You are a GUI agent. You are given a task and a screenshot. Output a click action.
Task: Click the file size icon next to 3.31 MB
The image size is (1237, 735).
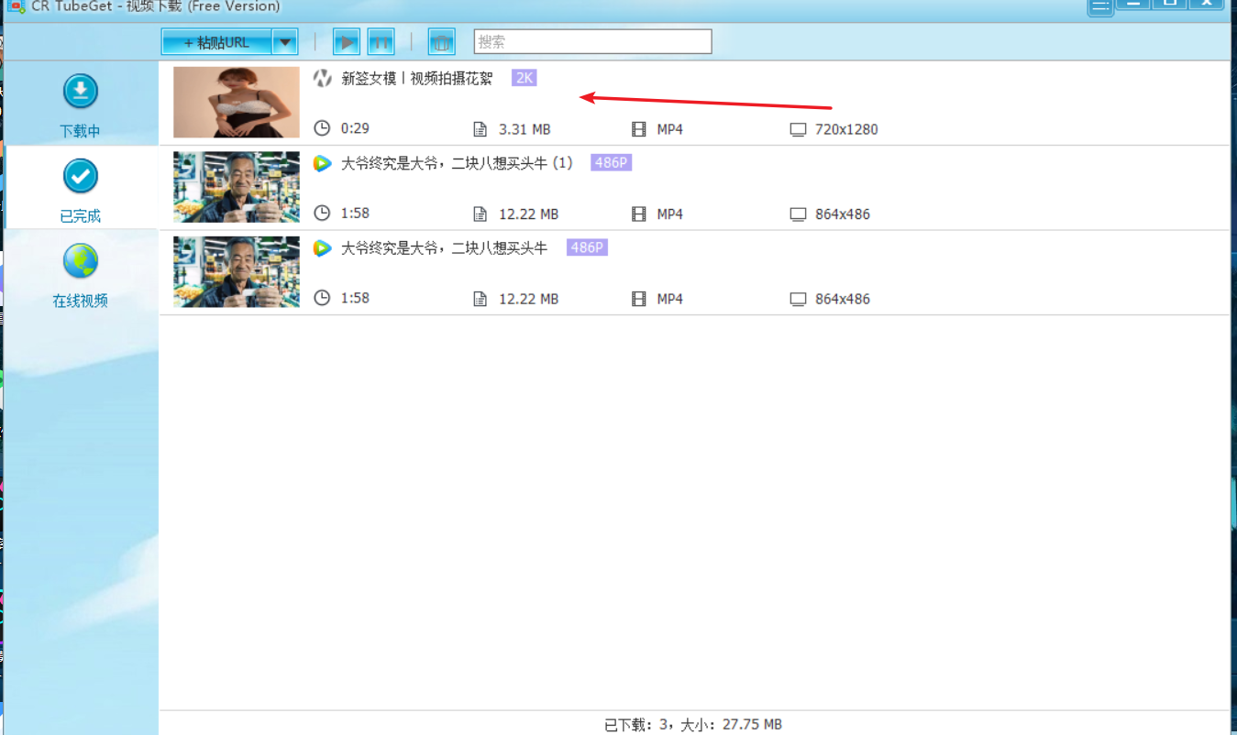click(480, 129)
